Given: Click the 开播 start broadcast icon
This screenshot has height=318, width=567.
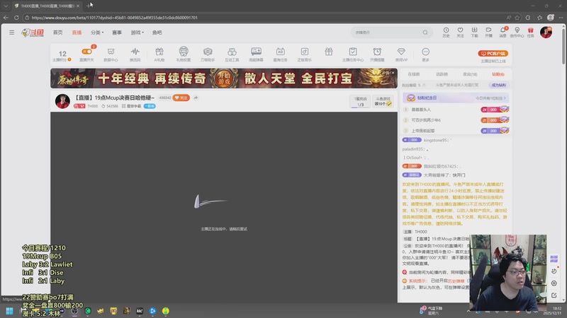Looking at the screenshot, I should (488, 32).
